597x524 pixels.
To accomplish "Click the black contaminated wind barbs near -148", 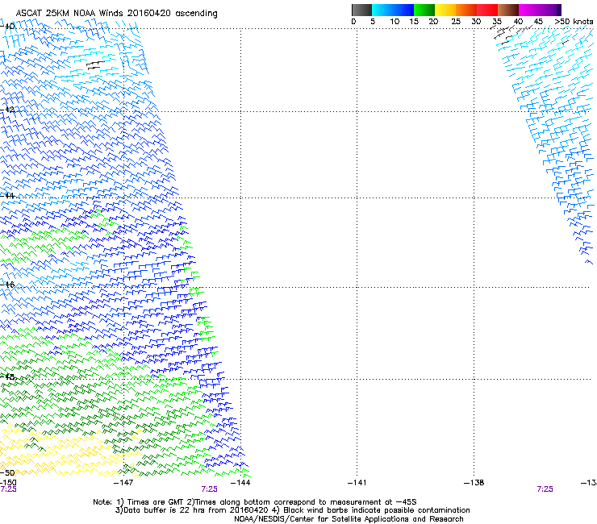I will coord(95,65).
